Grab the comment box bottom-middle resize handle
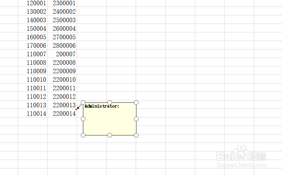This screenshot has width=282, height=175. click(110, 135)
